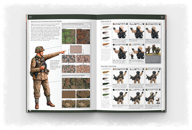Click the painted squad photo in Oak Leaf section

(x=153, y=49)
